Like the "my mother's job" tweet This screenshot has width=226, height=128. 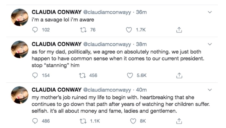tap(133, 121)
